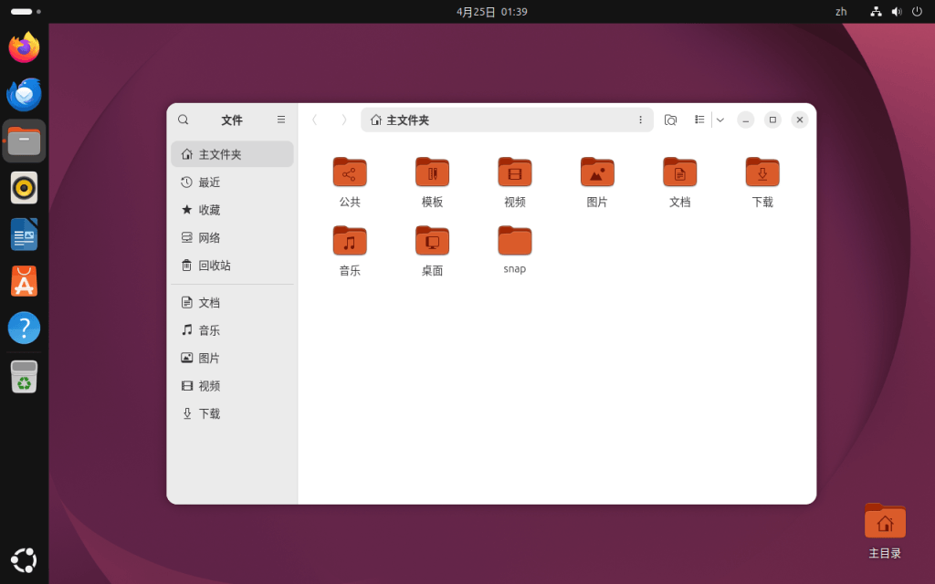Maximize the Files window

772,120
